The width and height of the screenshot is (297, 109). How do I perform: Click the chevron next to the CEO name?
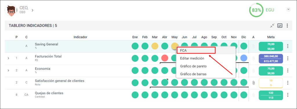[32, 10]
